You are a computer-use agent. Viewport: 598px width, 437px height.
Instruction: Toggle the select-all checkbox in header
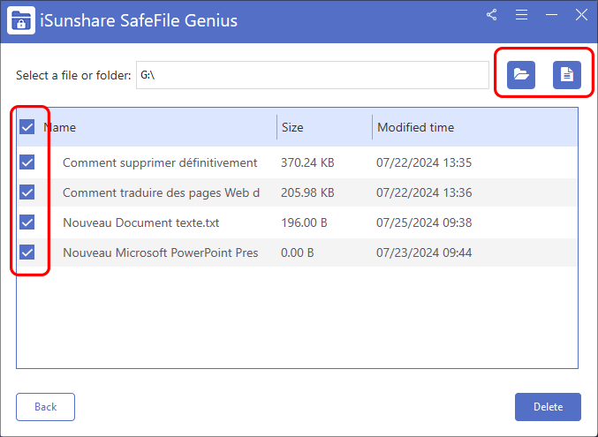click(x=27, y=127)
